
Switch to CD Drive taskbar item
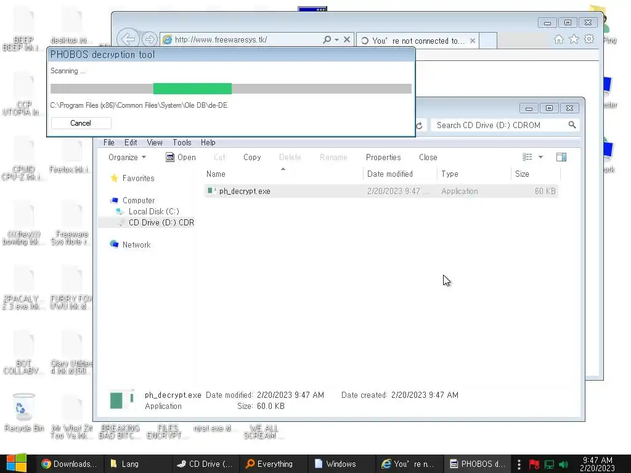click(205, 464)
